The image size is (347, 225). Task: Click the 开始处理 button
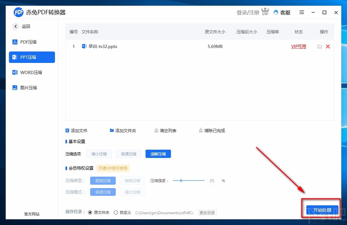[x=322, y=210]
